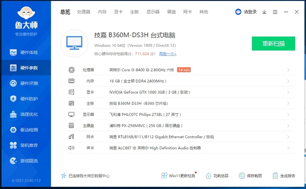Select 硬件参数 sidebar item

(x=26, y=68)
